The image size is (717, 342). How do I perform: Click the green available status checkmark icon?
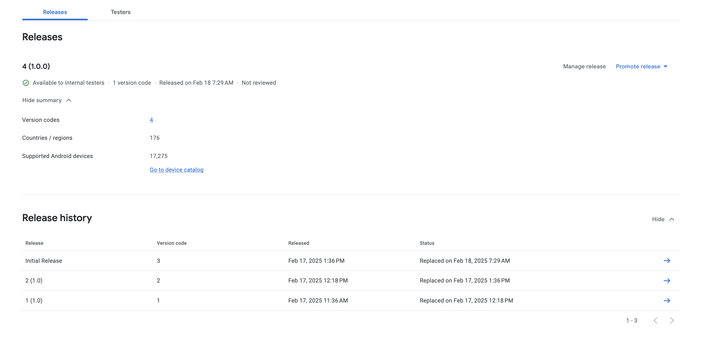(26, 83)
